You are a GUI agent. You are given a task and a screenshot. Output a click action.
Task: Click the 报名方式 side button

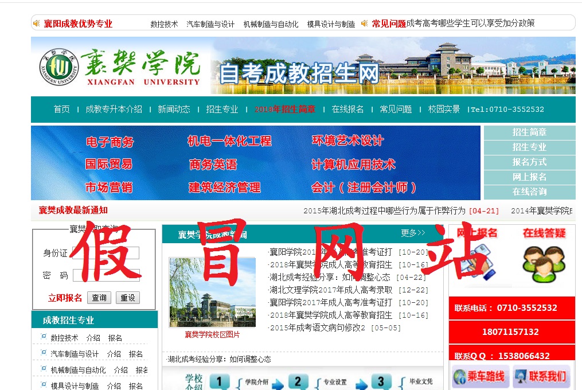click(x=530, y=162)
